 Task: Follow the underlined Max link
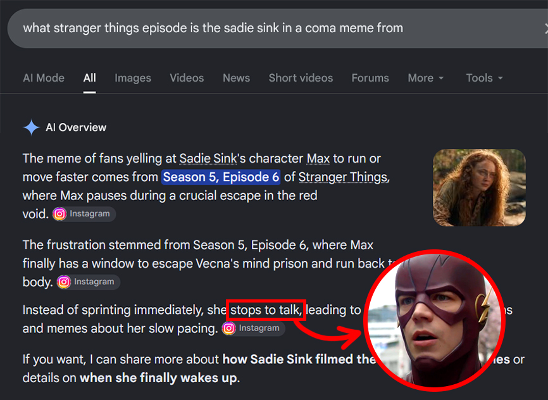tap(318, 159)
